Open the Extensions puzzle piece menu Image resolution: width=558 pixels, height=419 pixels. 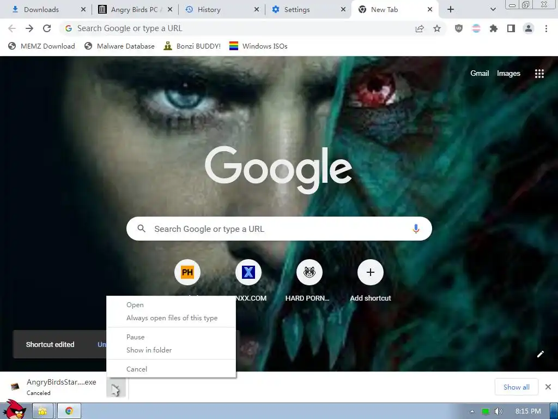tap(494, 28)
